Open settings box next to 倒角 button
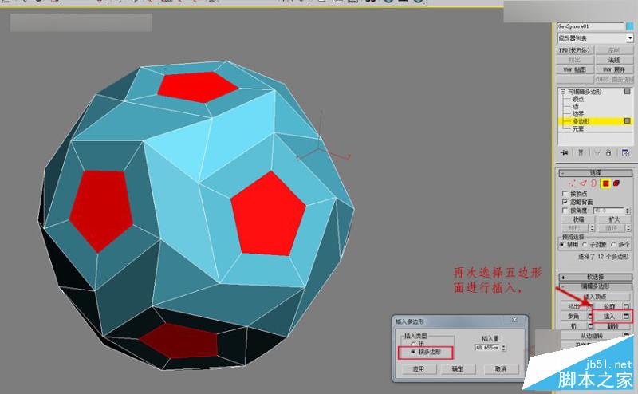 pos(590,317)
